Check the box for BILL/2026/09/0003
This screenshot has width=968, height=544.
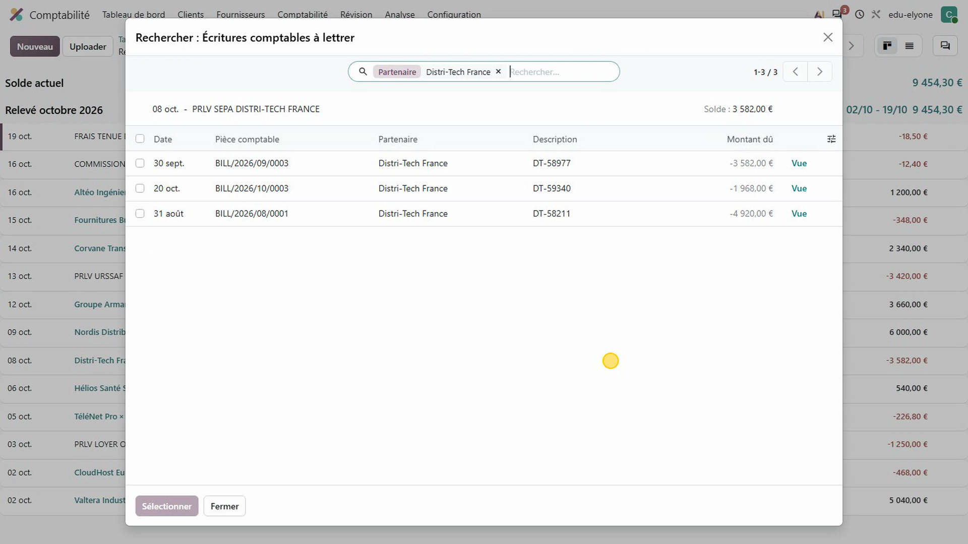pos(140,163)
